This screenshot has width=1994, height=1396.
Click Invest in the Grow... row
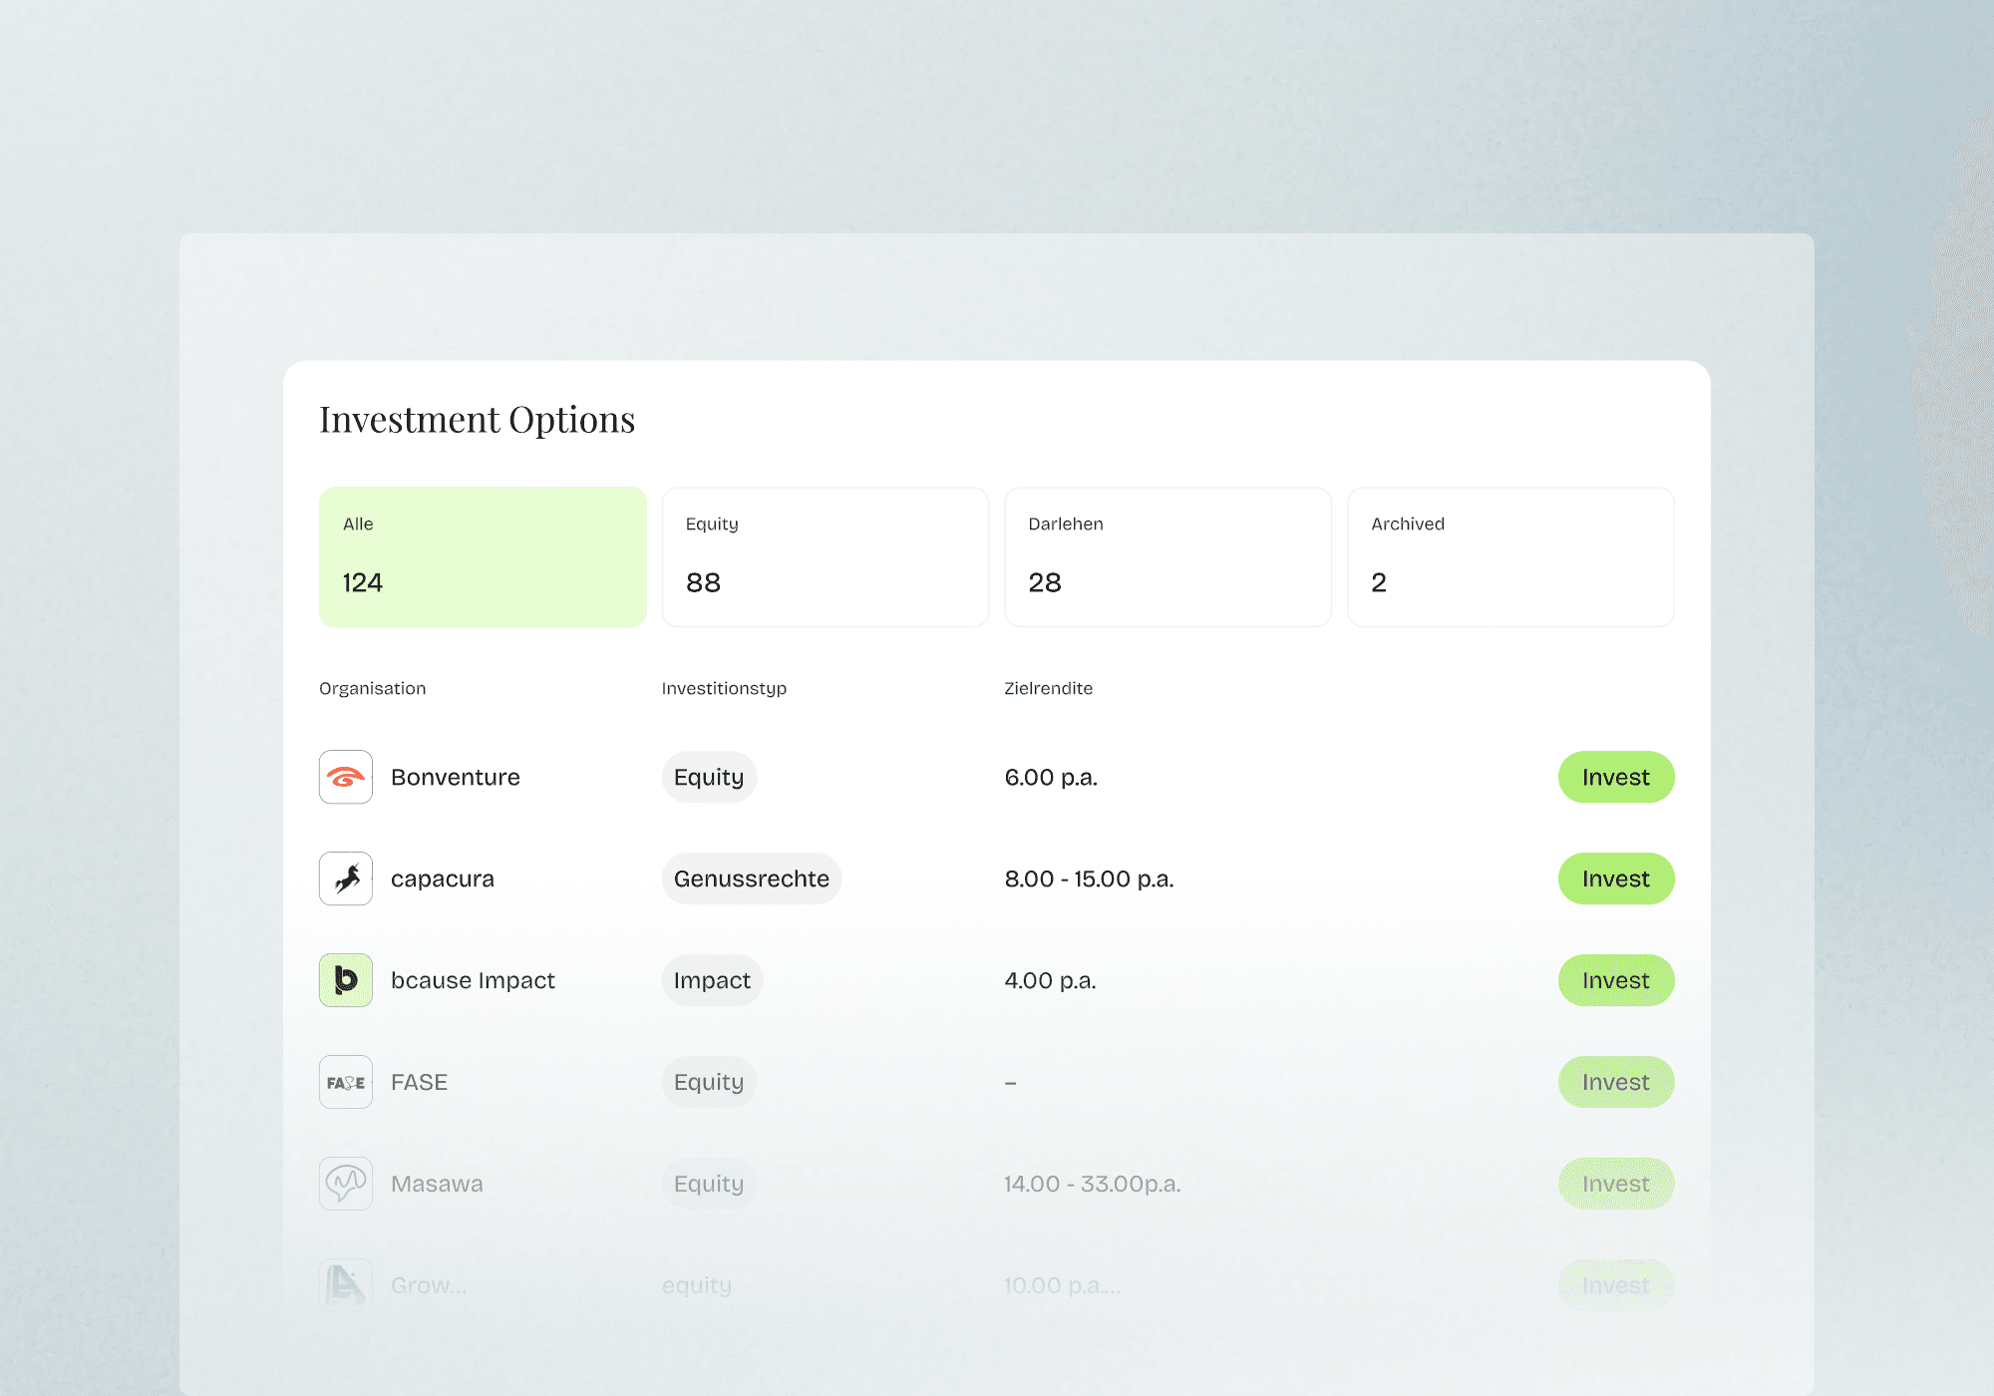coord(1616,1285)
